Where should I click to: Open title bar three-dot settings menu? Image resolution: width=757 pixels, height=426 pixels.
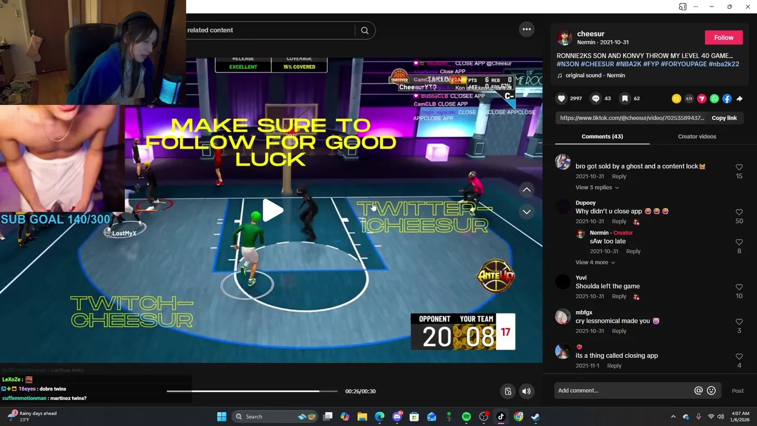click(x=696, y=7)
